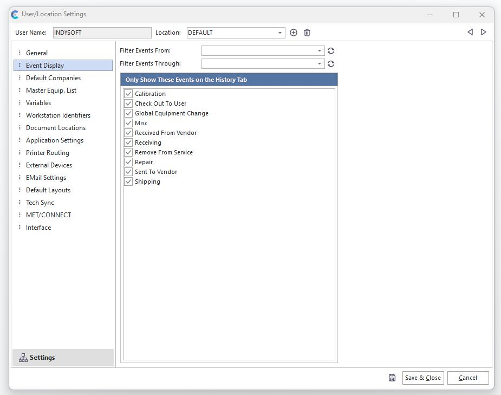Click the Cancel button

(x=468, y=378)
